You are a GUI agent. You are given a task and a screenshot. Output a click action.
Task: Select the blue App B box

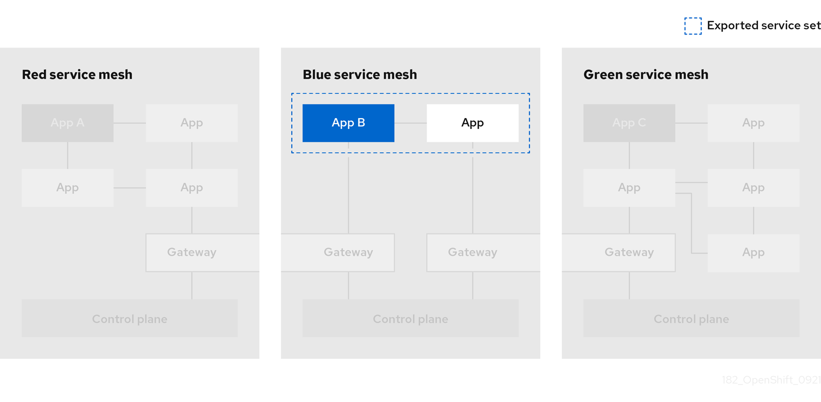348,123
